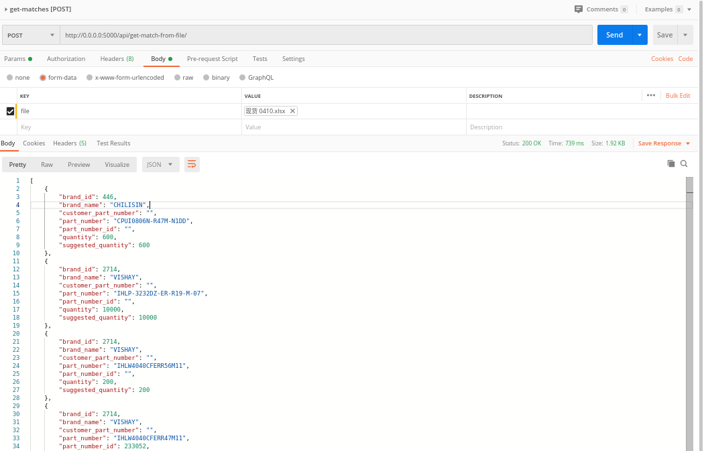Click the response Body tab

[x=7, y=143]
